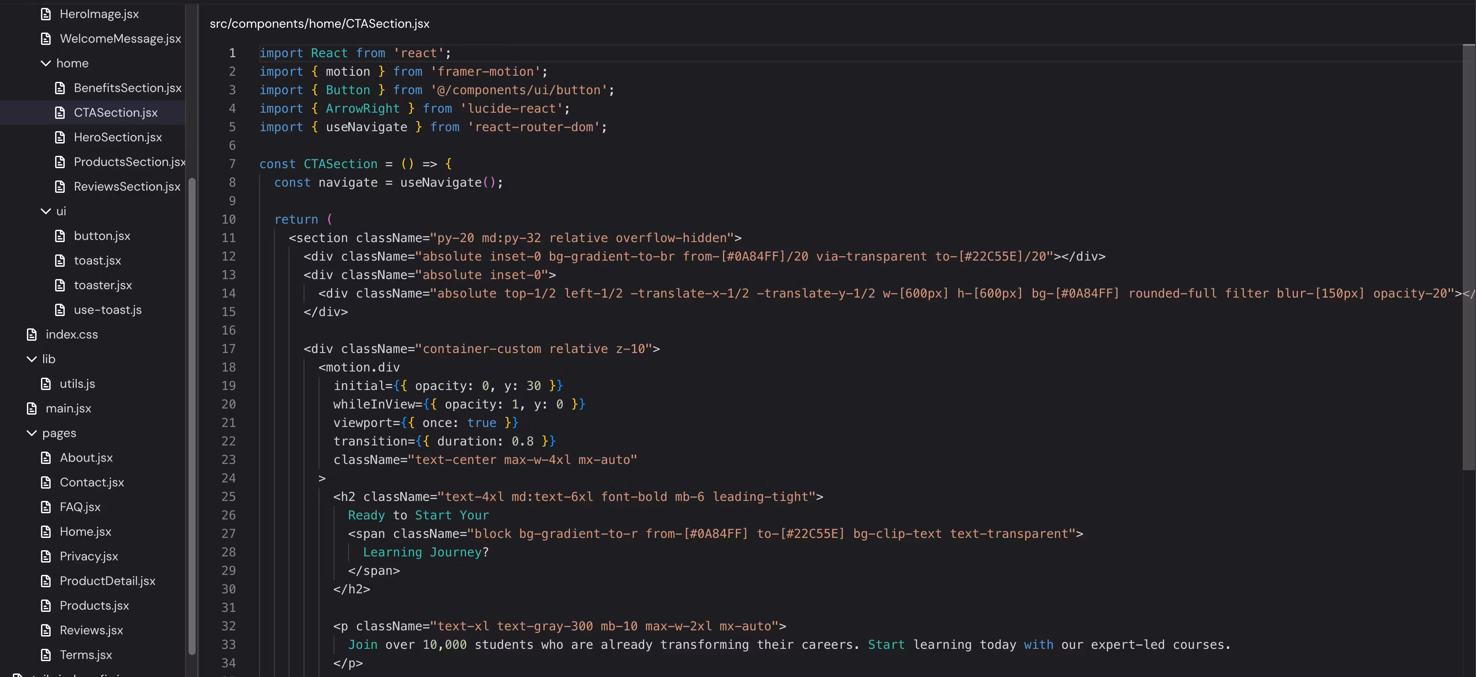1476x677 pixels.
Task: Click the file icon next to utils.js
Action: 46,384
